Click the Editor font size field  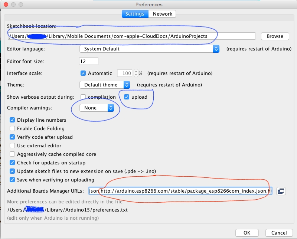pos(89,61)
